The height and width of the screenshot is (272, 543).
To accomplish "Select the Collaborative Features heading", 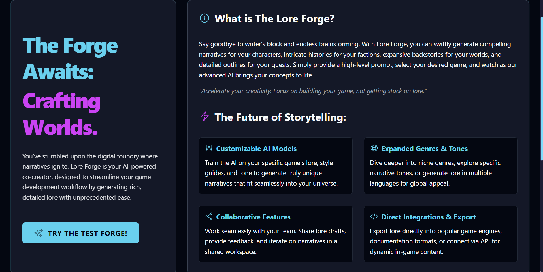I will (x=253, y=217).
